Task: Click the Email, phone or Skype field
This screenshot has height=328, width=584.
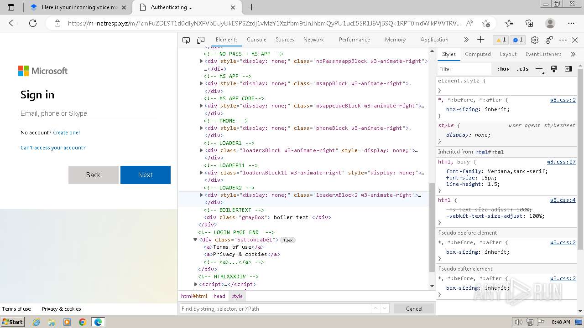Action: [89, 113]
